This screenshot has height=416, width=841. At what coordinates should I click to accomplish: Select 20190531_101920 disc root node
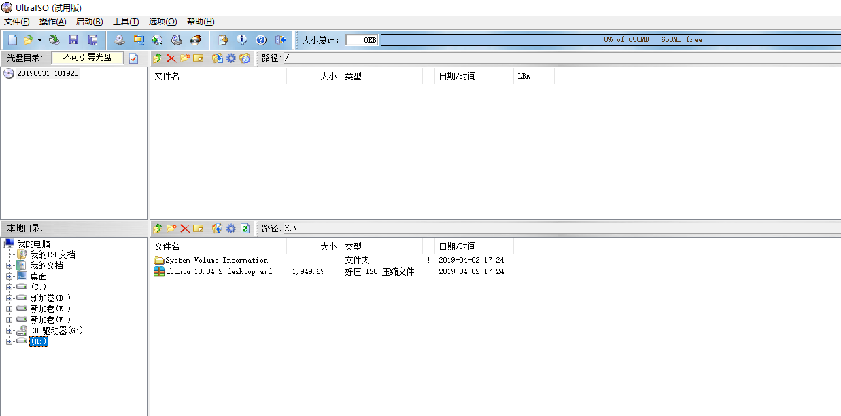(x=48, y=73)
